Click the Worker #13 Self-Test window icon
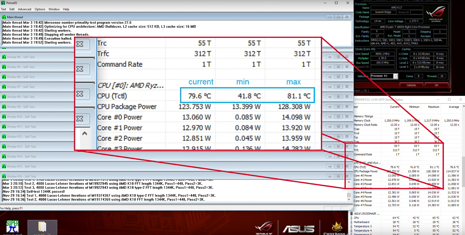The width and height of the screenshot is (465, 235). pyautogui.click(x=4, y=147)
